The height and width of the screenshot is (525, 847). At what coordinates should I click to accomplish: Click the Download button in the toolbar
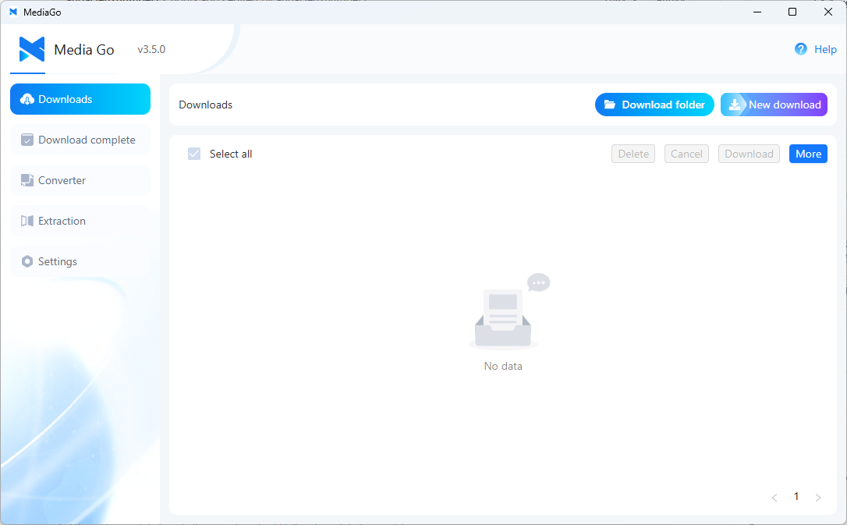click(749, 154)
